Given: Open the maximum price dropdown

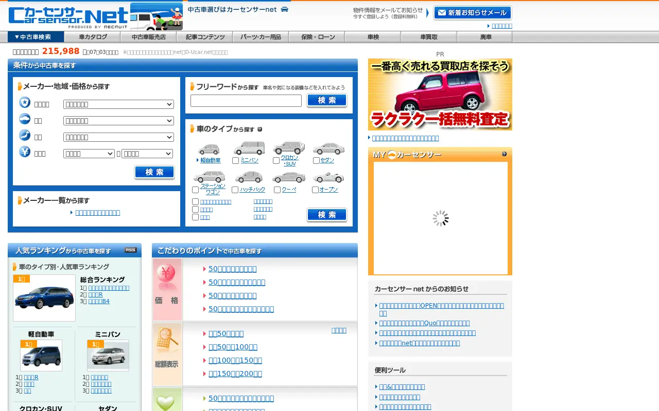Looking at the screenshot, I should pos(147,154).
